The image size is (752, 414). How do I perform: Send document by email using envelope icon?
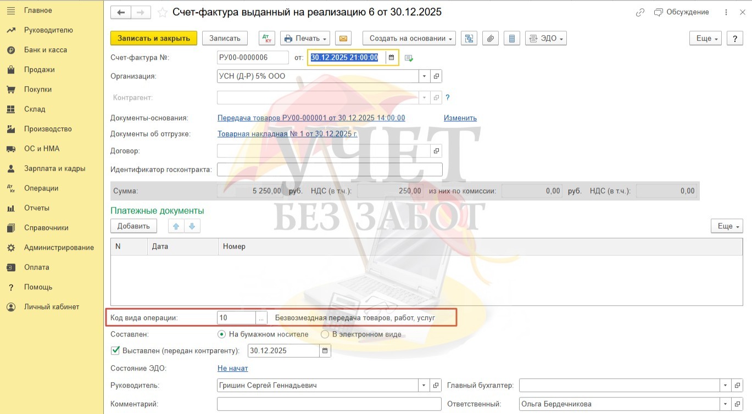coord(343,38)
